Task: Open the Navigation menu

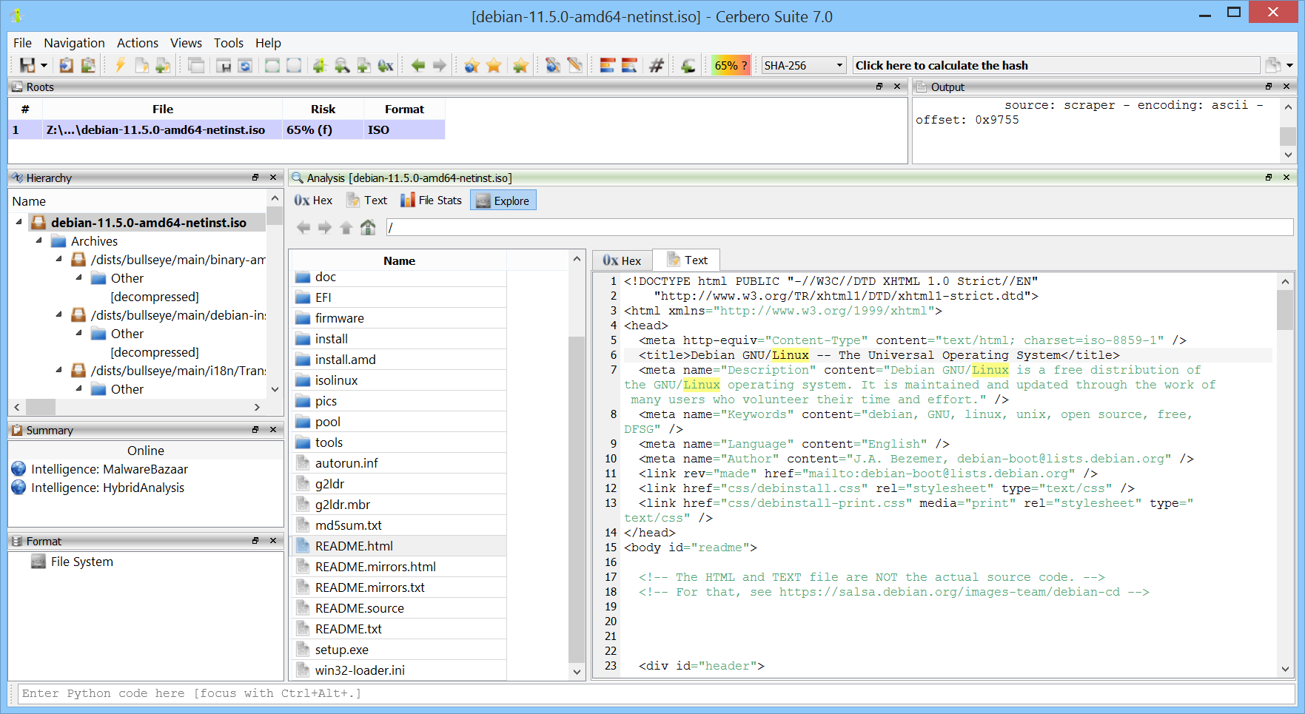Action: click(74, 43)
